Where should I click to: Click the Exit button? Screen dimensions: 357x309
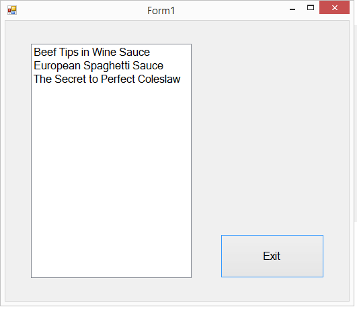point(272,256)
